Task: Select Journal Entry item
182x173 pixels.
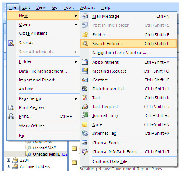Action: point(129,115)
